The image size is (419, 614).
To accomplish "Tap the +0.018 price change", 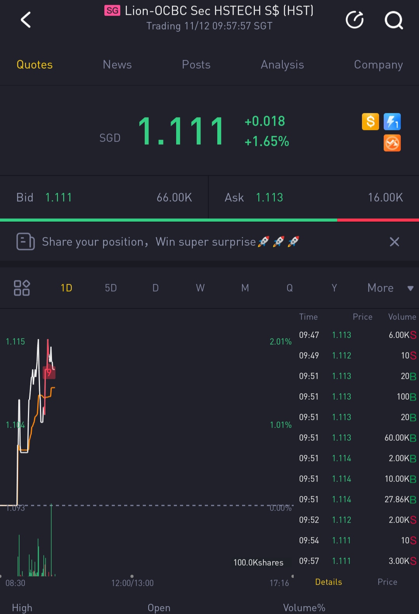I will (265, 121).
